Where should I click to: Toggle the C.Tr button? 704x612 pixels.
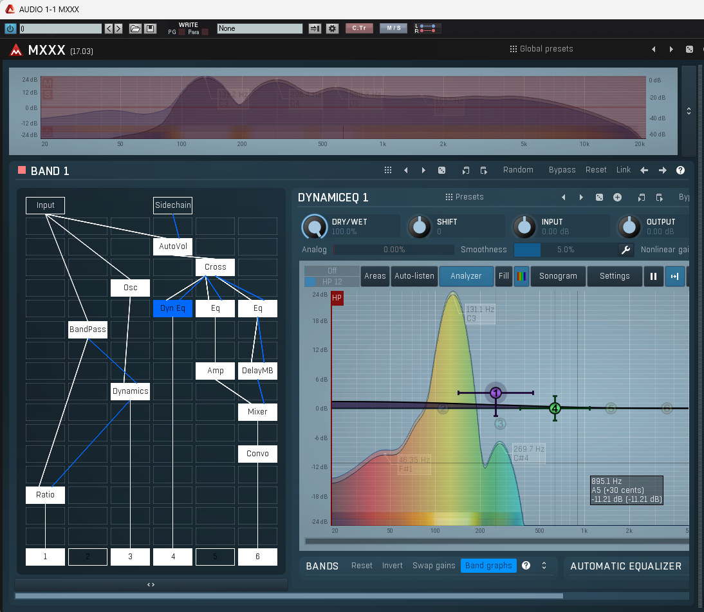coord(359,28)
